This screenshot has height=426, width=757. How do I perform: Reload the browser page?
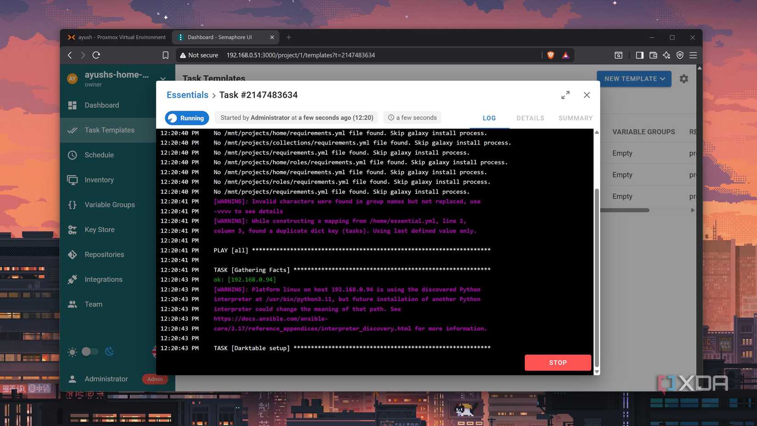click(96, 55)
